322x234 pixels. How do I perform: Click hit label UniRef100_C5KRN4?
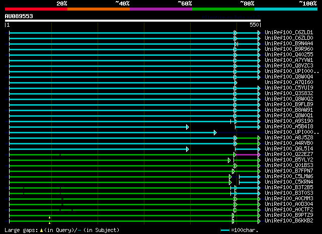point(289,182)
